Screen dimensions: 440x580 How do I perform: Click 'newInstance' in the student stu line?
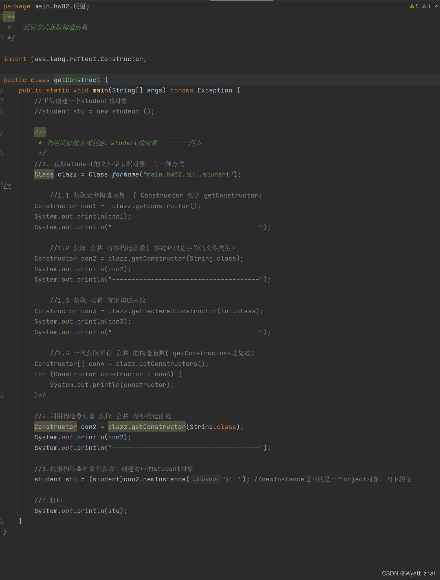pos(164,479)
